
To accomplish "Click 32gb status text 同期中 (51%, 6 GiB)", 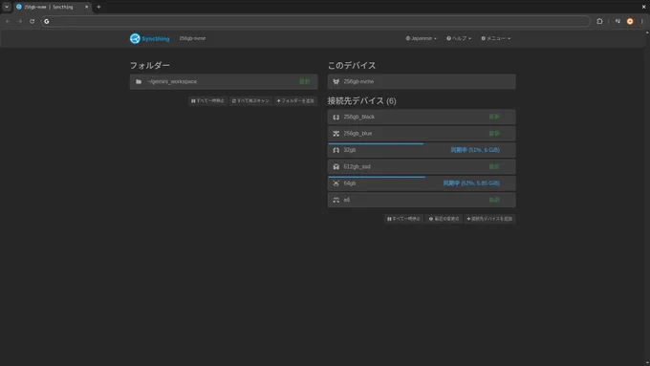I will [475, 150].
